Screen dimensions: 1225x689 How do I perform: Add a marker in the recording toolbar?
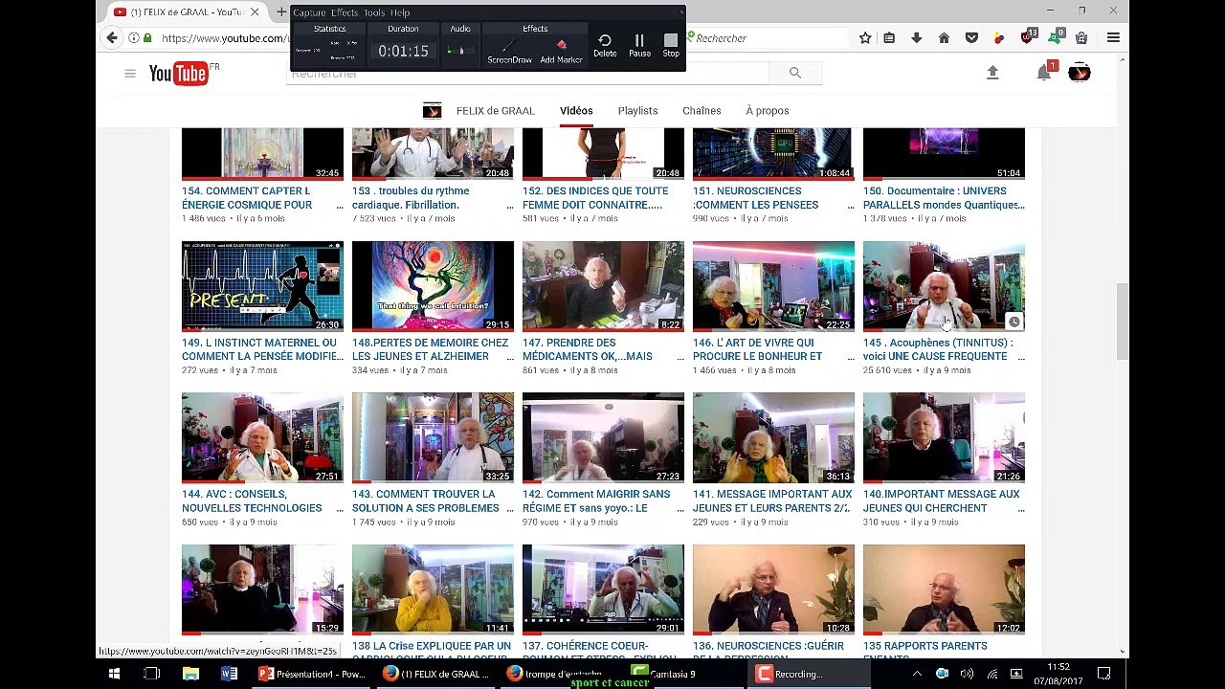561,51
